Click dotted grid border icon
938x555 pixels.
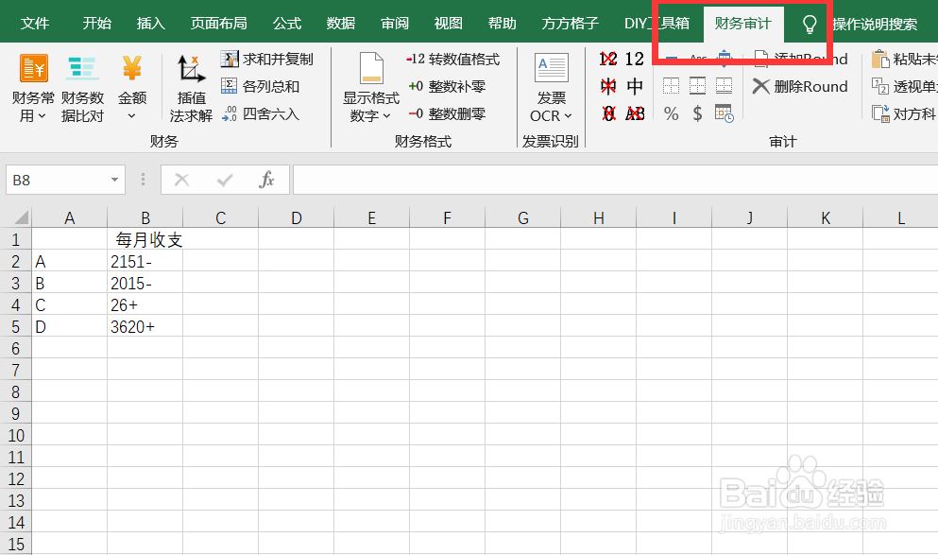(672, 86)
